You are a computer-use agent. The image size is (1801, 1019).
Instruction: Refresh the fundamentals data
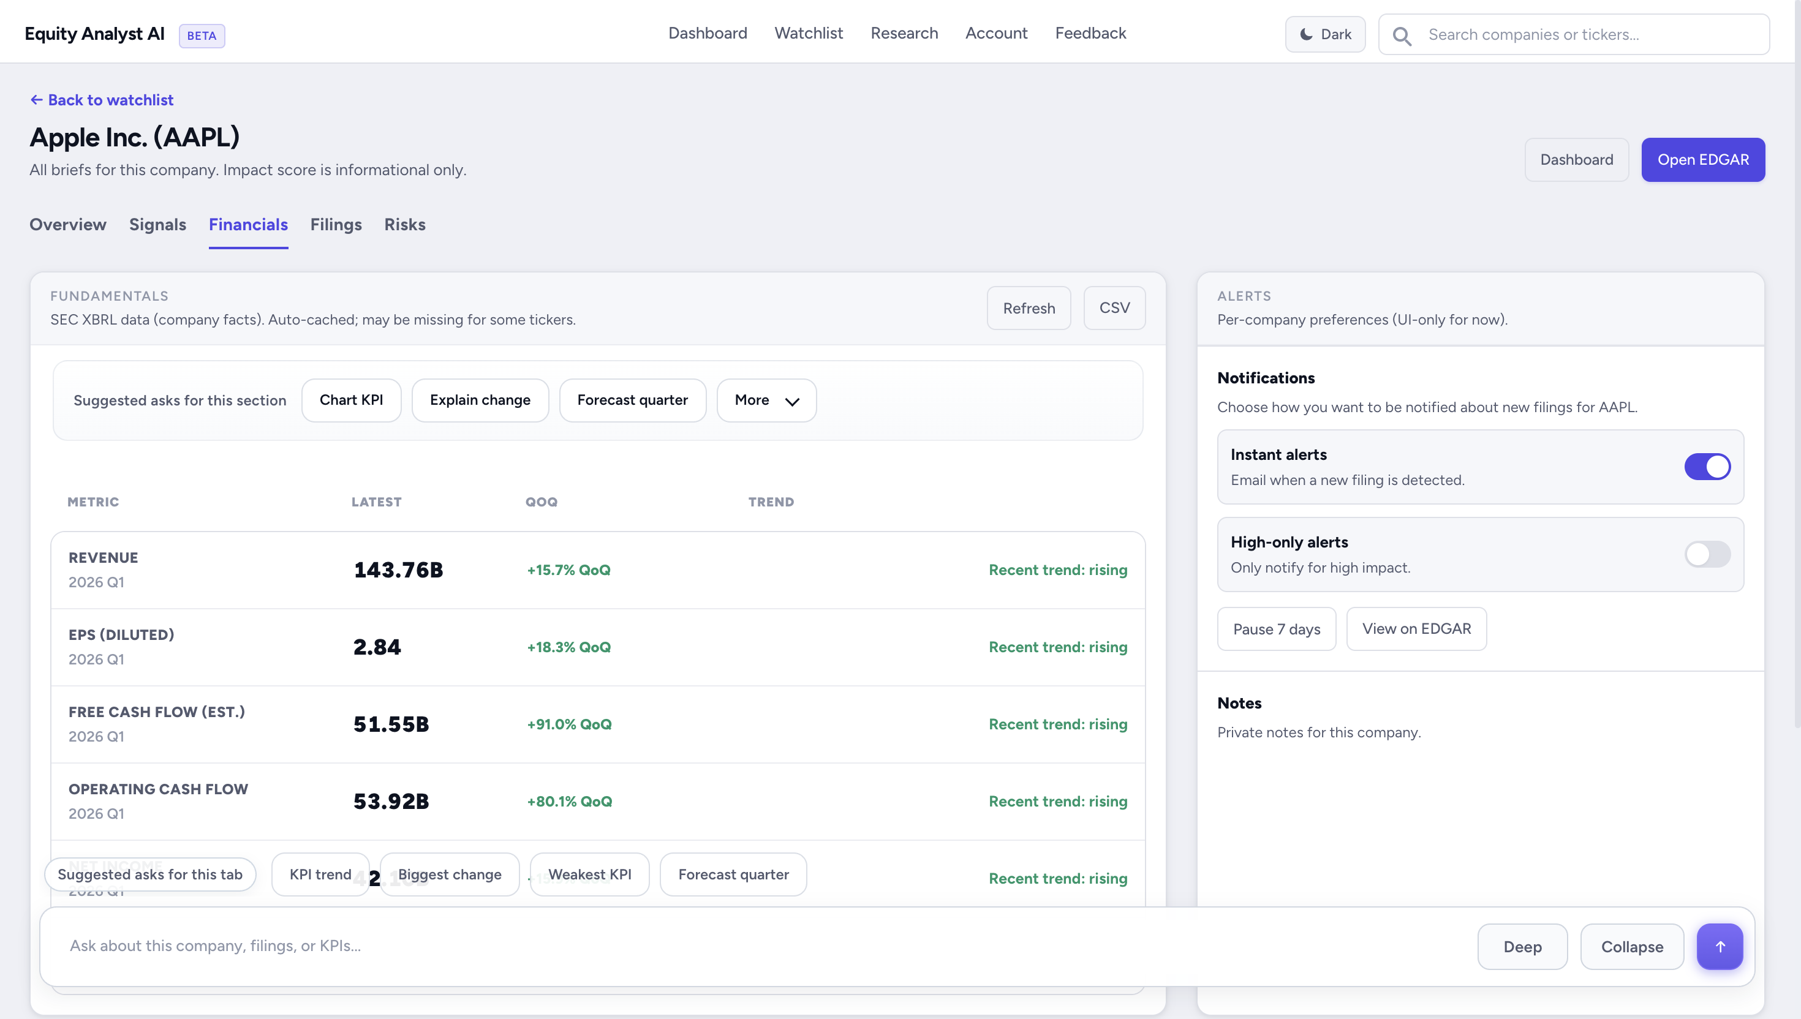[1029, 308]
